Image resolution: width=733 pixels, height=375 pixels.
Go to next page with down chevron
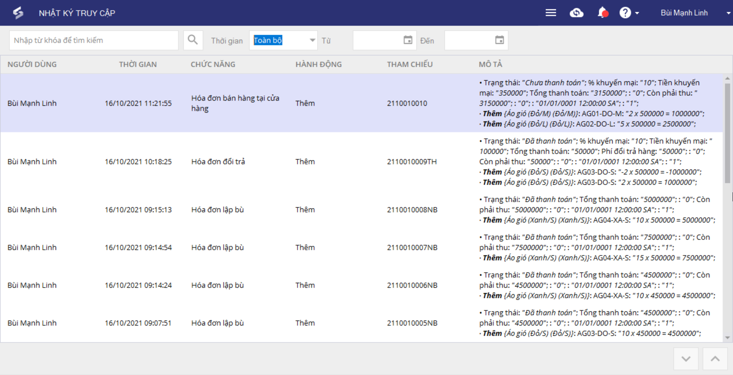(x=686, y=359)
